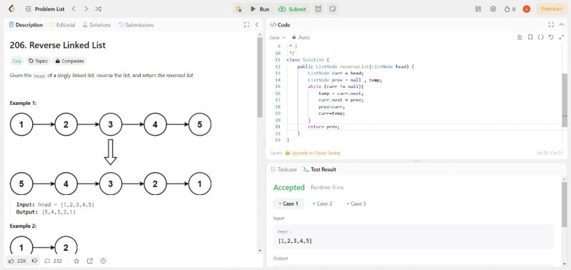The width and height of the screenshot is (571, 270).
Task: Click the Ln 21, Col 21 indicator
Action: tap(550, 153)
